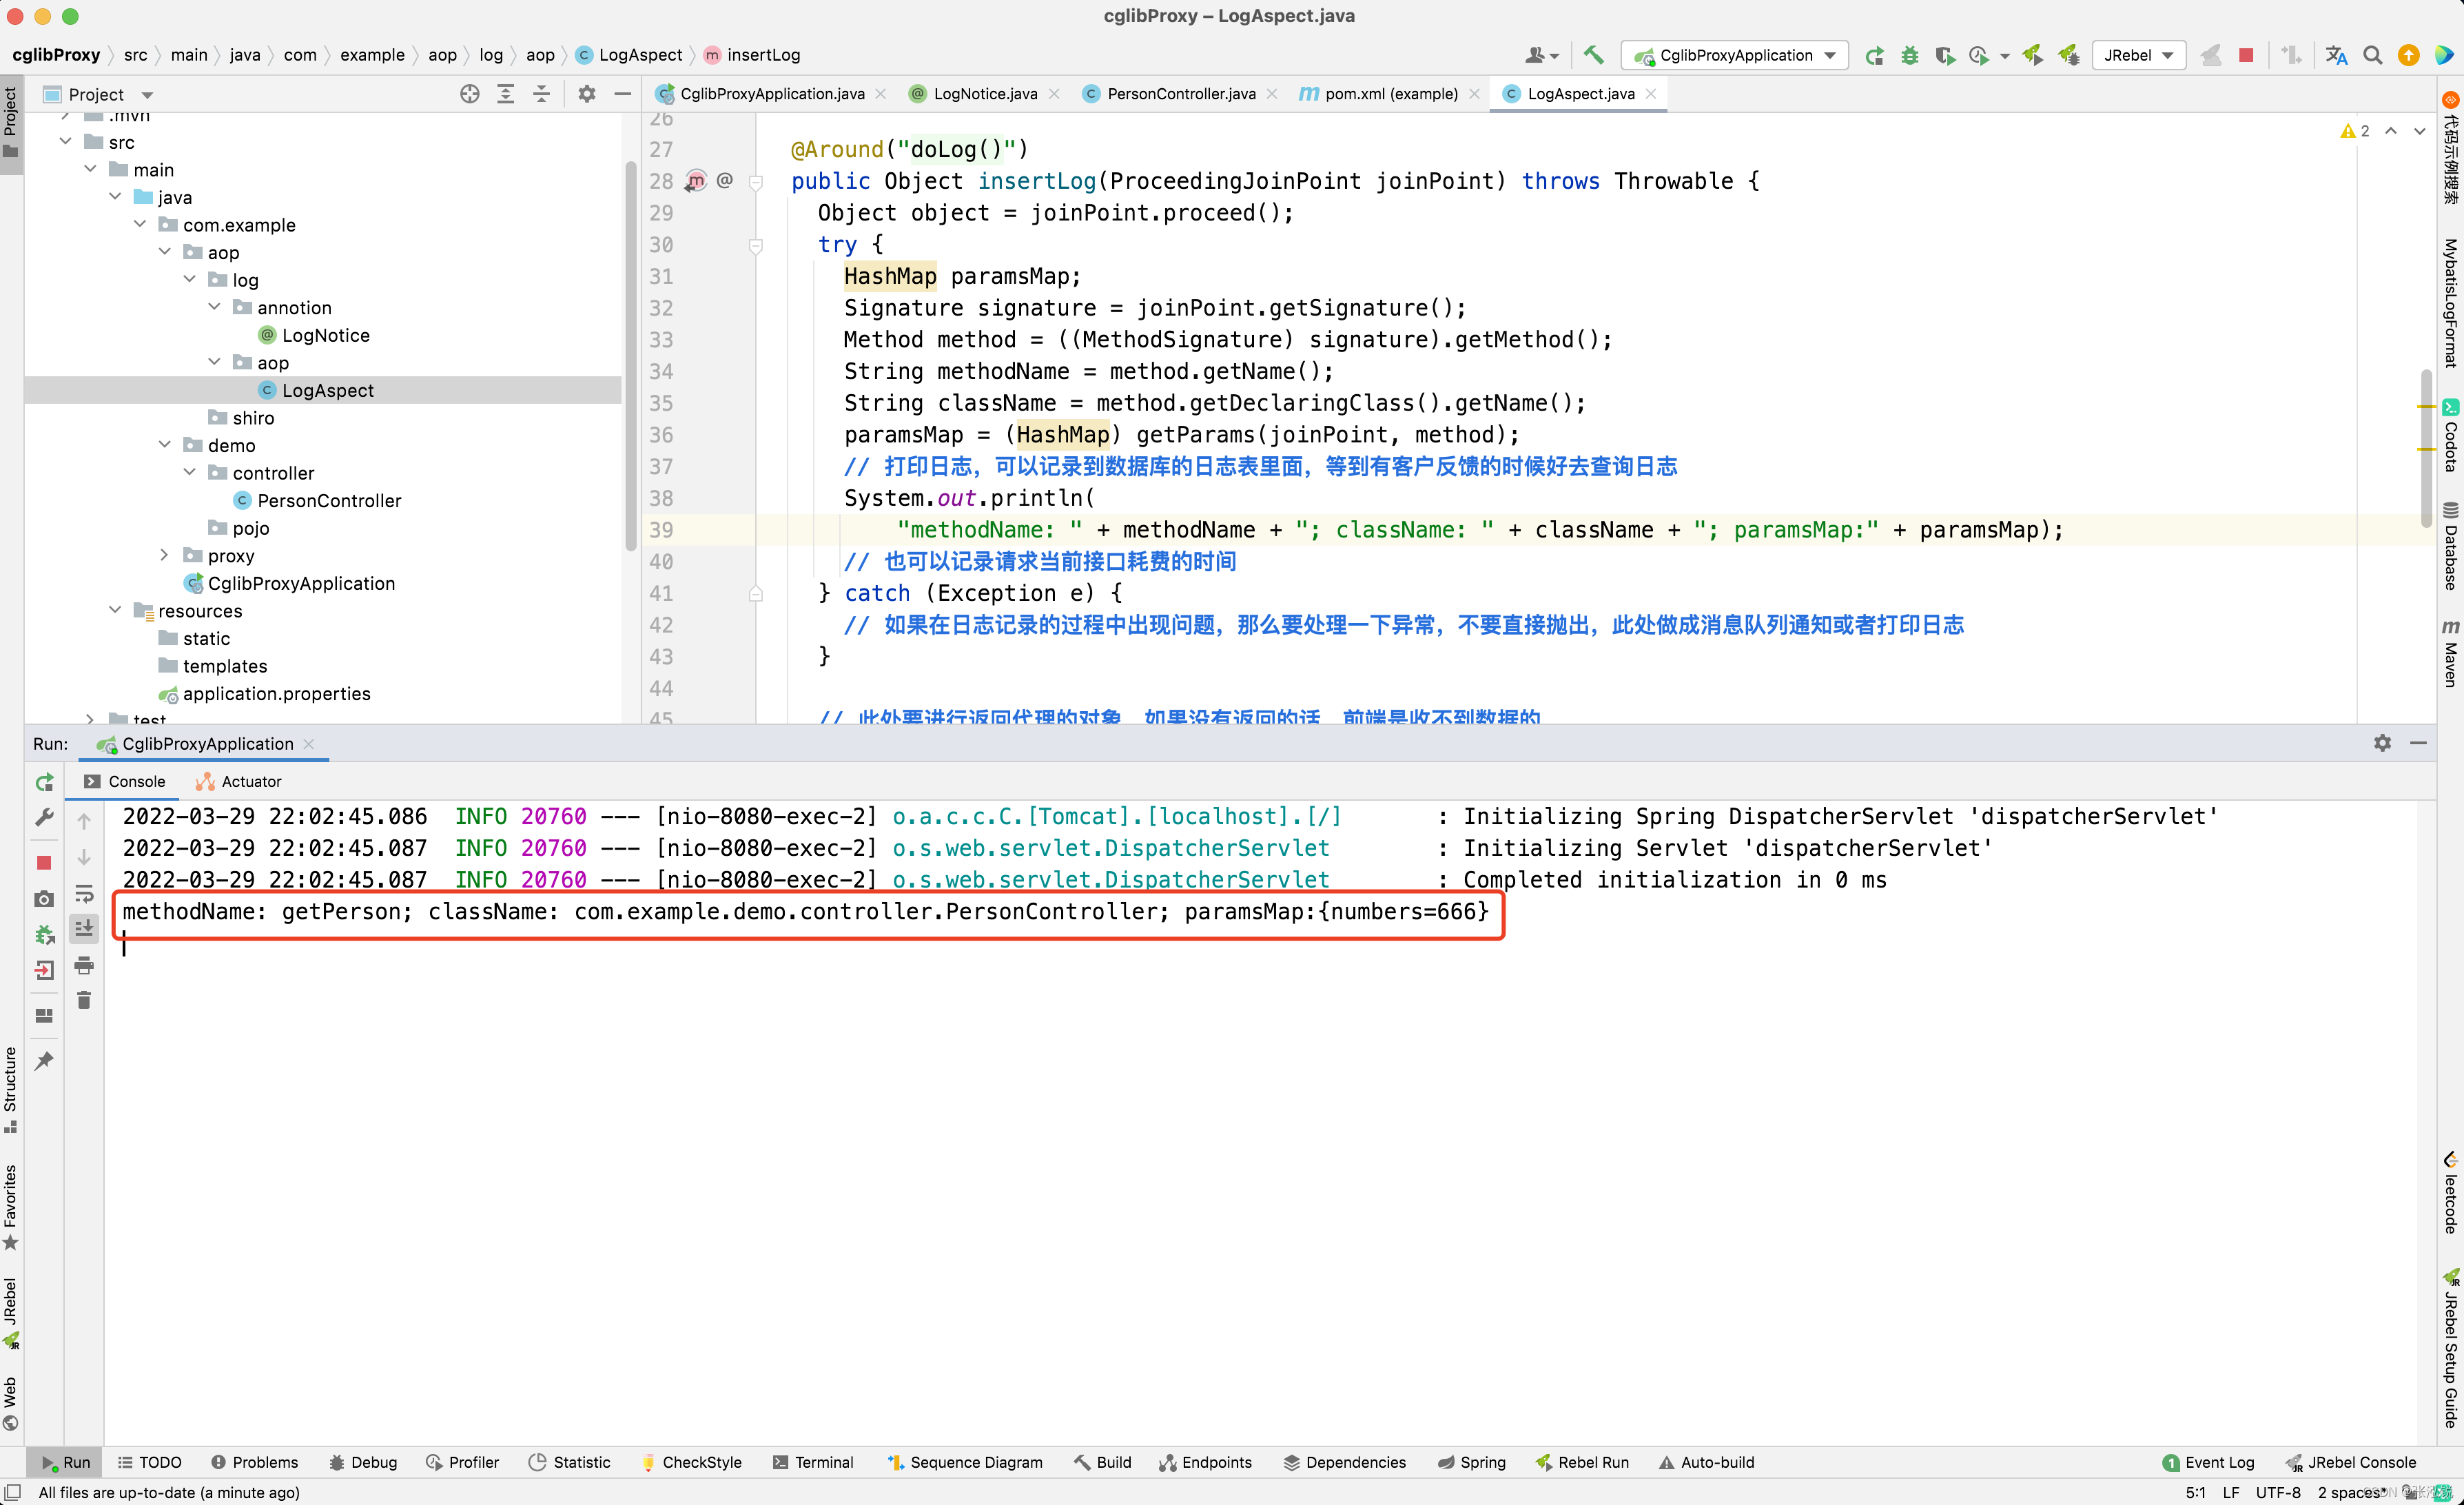2464x1505 pixels.
Task: Toggle scroll to end in console
Action: 84,929
